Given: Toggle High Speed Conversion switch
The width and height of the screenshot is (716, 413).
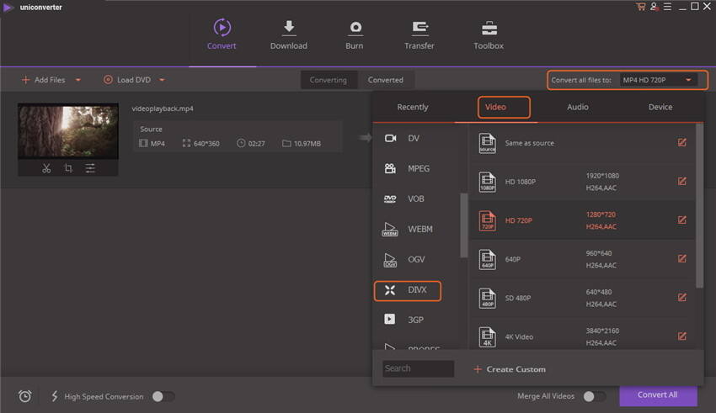Looking at the screenshot, I should 163,396.
